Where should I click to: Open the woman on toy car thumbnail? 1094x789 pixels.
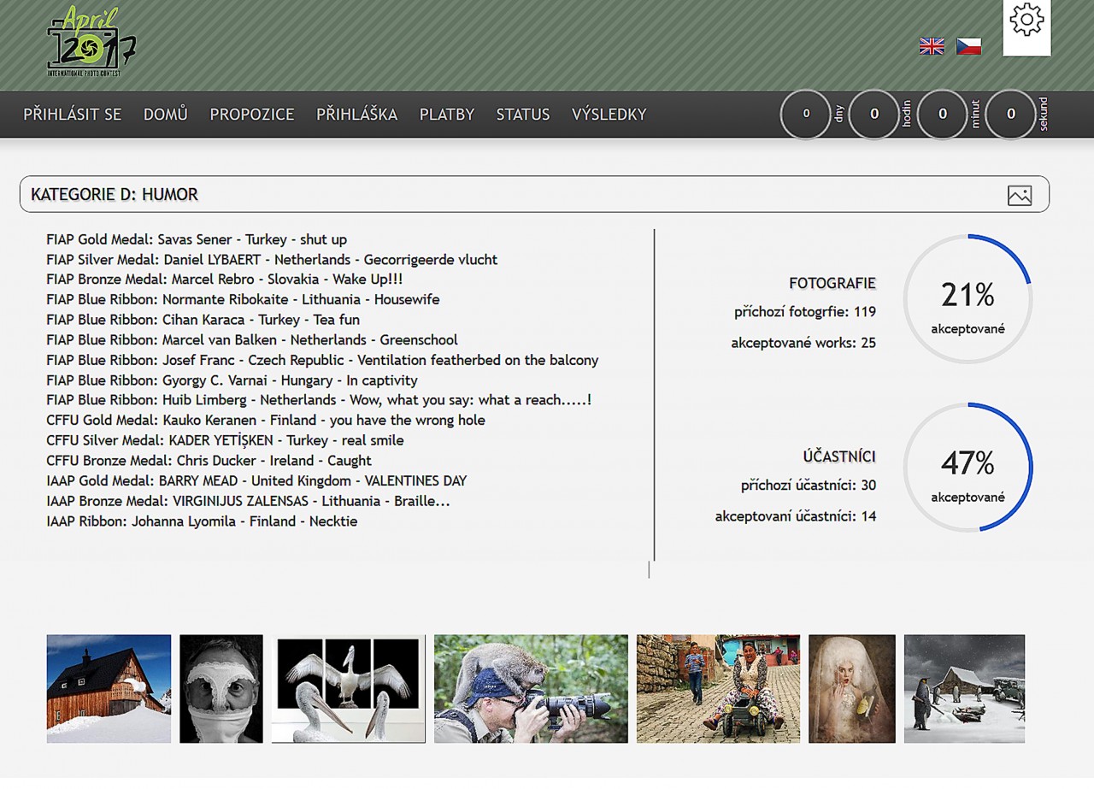(718, 689)
